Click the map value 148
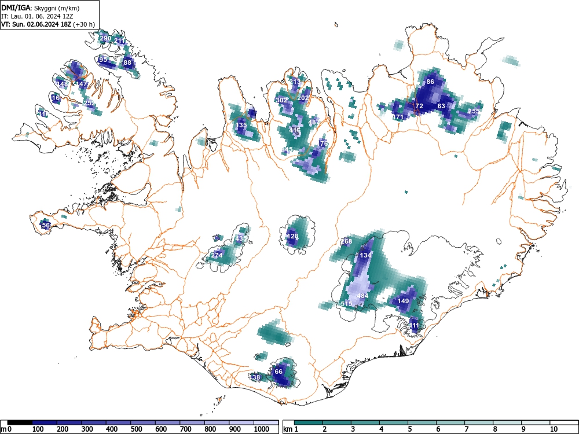Image resolution: width=579 pixels, height=434 pixels. [63, 84]
